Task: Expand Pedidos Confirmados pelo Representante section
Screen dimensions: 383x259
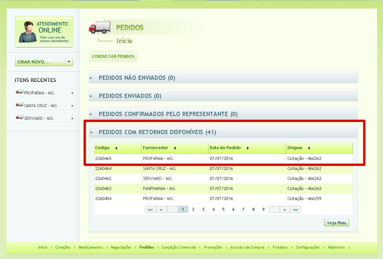Action: pyautogui.click(x=168, y=114)
